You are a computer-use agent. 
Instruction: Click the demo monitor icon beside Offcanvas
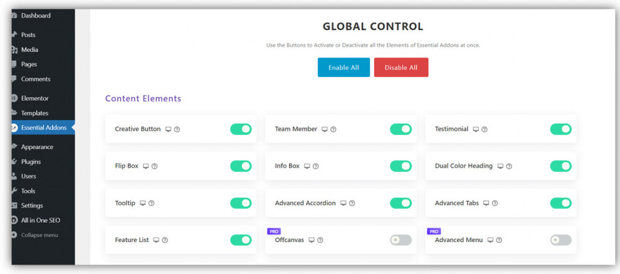point(312,240)
